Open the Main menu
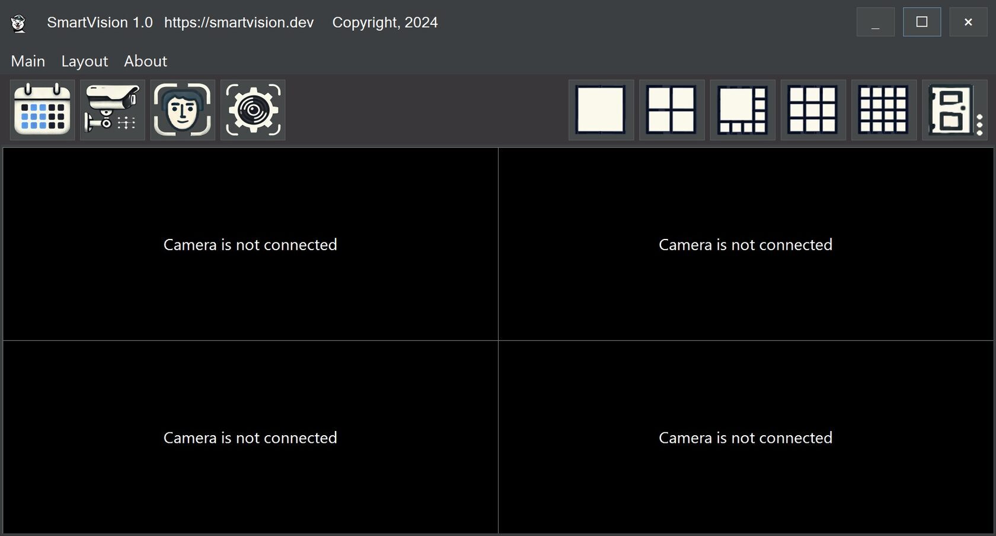Screen dimensions: 996x536 (x=27, y=60)
